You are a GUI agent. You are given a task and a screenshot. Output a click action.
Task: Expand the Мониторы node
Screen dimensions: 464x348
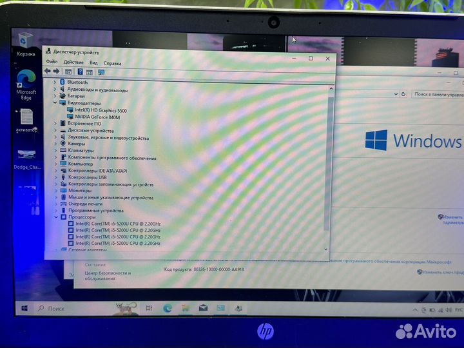click(x=55, y=191)
